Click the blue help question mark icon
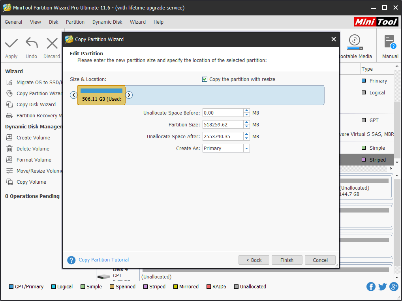Screen dimensions: 402x301 click(71, 260)
